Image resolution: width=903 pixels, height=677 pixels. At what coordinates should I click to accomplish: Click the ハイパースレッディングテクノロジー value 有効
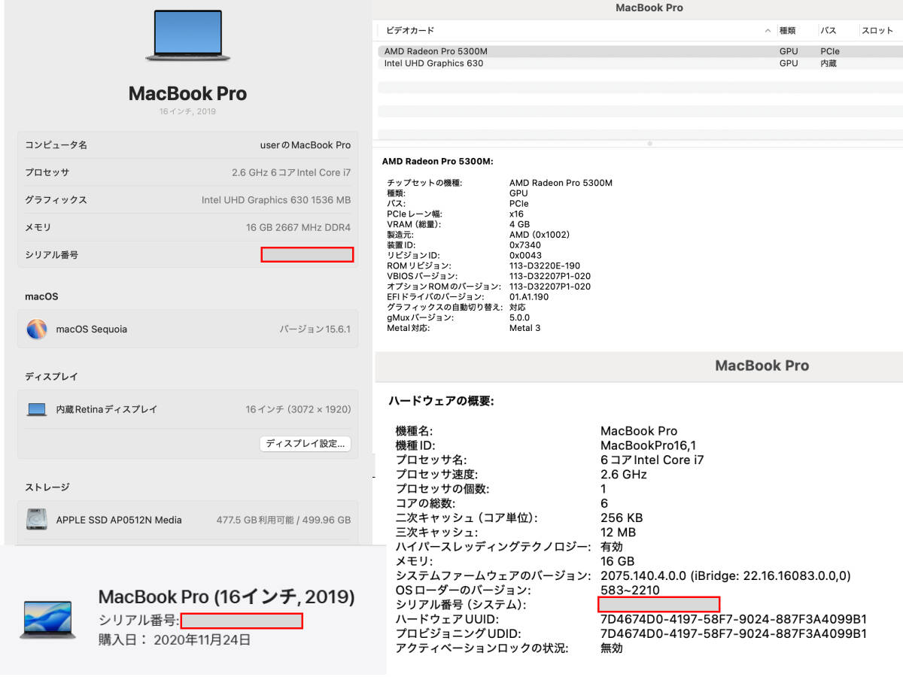click(x=612, y=547)
